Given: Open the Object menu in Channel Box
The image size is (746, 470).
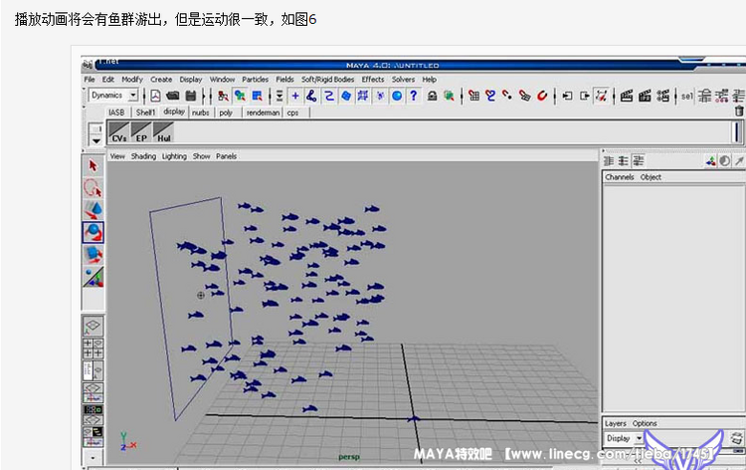Looking at the screenshot, I should click(x=651, y=177).
